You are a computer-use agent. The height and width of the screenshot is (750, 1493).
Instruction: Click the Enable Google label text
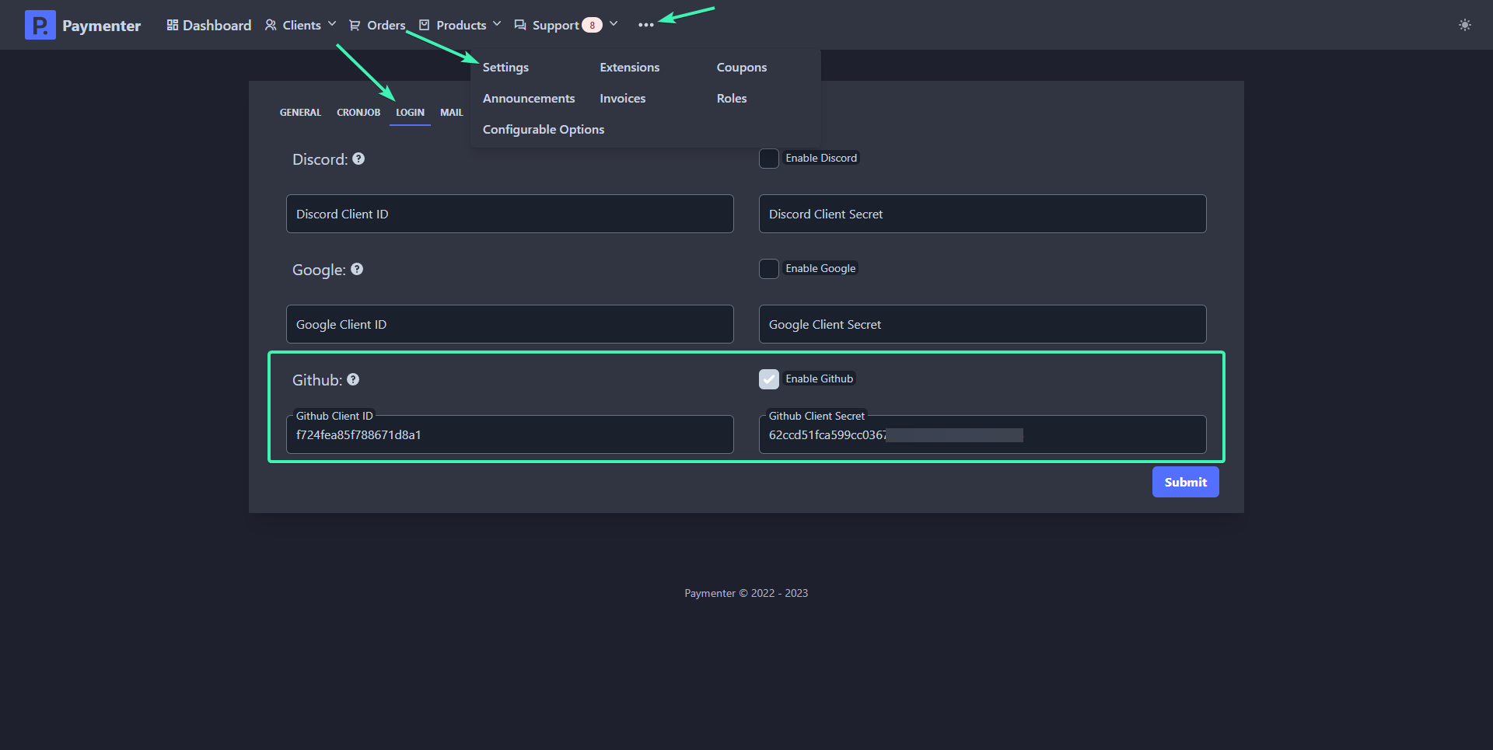(x=820, y=268)
